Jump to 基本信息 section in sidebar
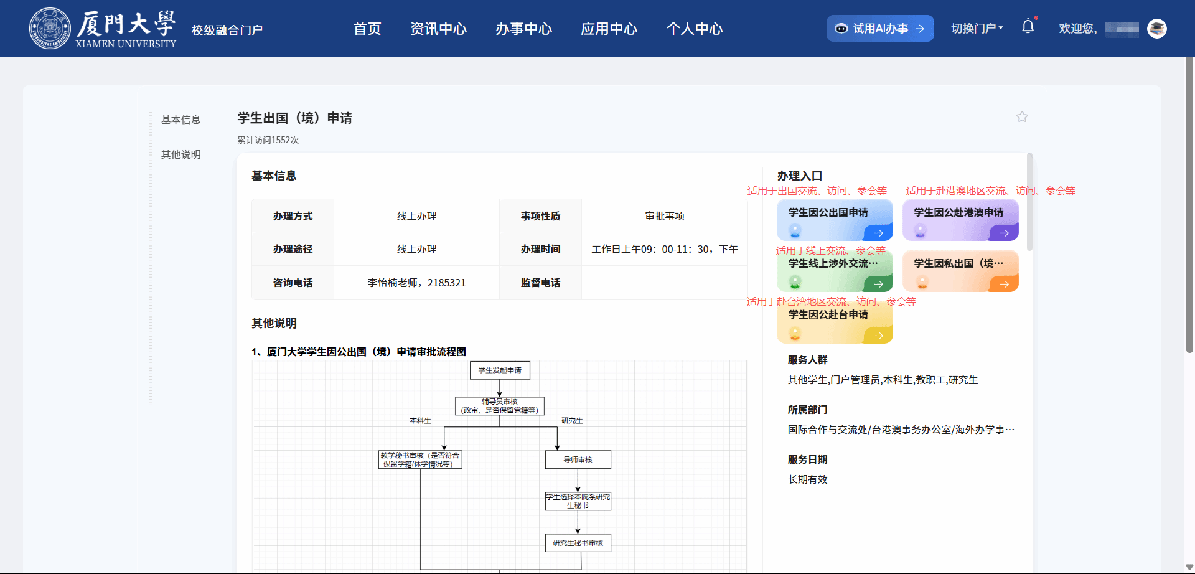The height and width of the screenshot is (574, 1195). [180, 120]
